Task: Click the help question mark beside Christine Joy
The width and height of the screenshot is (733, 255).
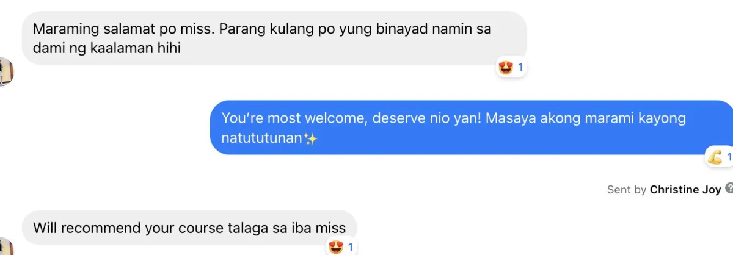Action: click(x=729, y=189)
